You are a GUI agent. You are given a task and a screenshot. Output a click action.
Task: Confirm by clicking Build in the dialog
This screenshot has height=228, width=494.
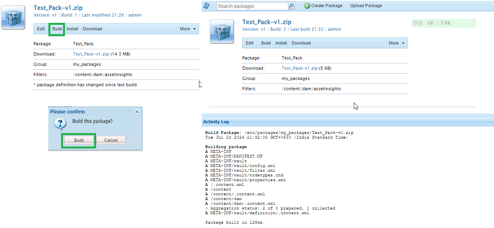pos(78,140)
